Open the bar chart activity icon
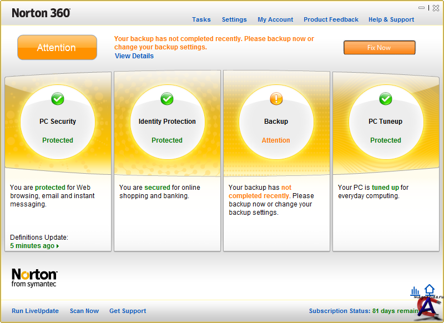The height and width of the screenshot is (323, 444). pos(415,291)
